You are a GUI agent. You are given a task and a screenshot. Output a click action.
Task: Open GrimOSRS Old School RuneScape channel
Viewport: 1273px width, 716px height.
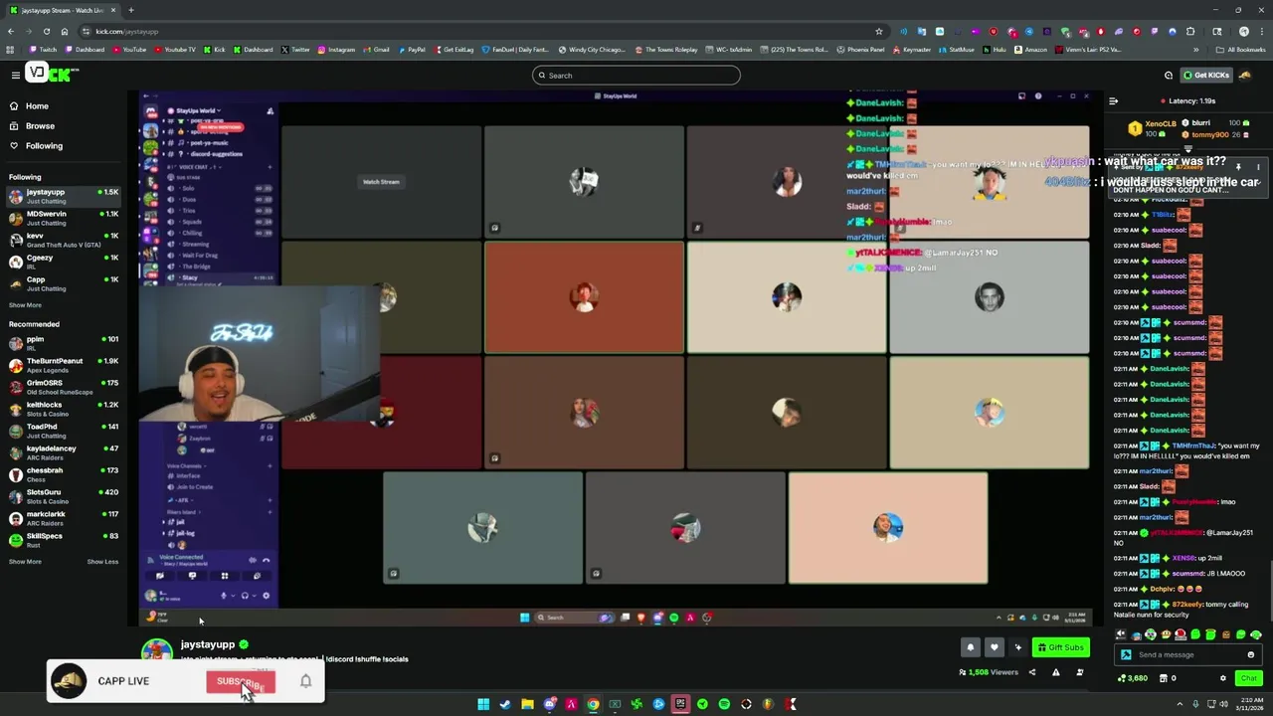pyautogui.click(x=63, y=388)
